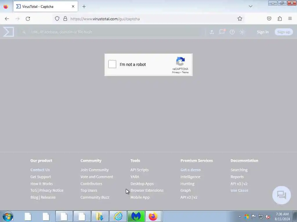This screenshot has width=297, height=222.
Task: Open the Reports documentation link
Action: click(x=237, y=177)
